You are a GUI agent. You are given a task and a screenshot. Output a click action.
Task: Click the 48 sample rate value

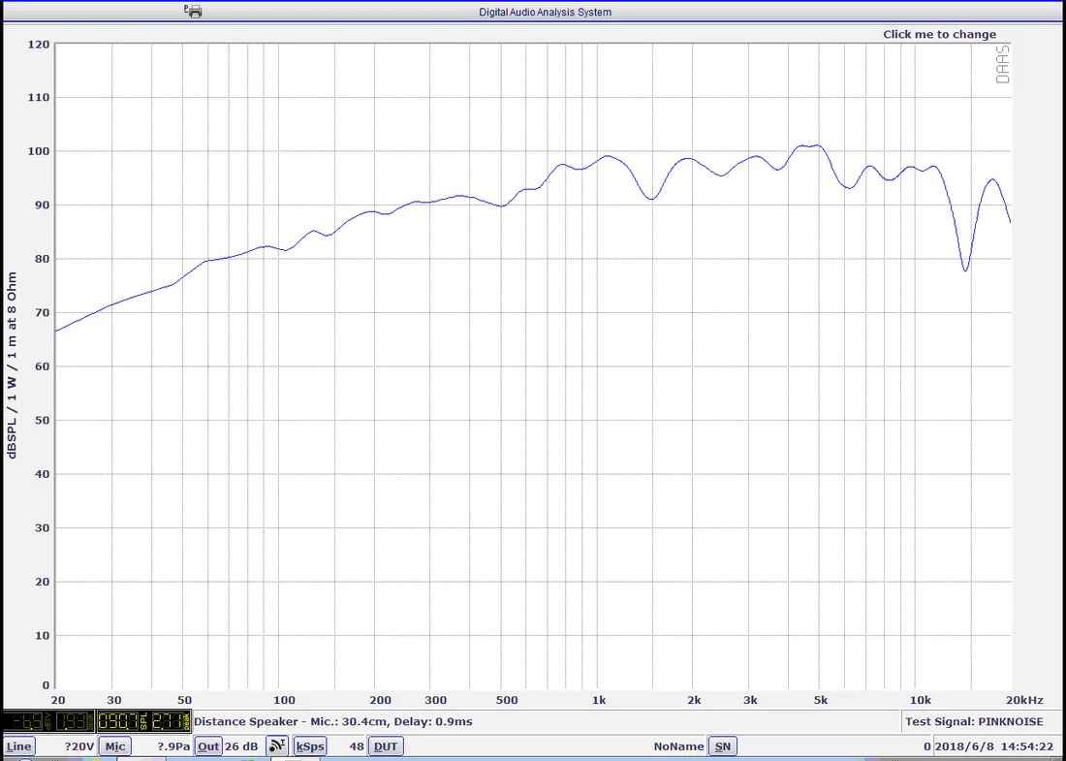pos(357,745)
